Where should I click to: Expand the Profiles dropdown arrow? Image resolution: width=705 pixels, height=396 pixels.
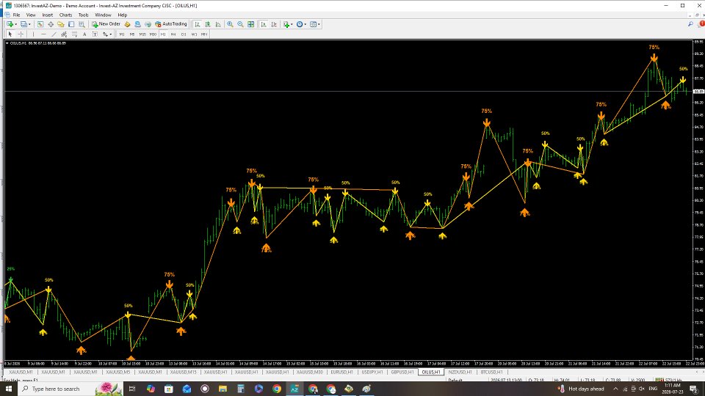(29, 24)
